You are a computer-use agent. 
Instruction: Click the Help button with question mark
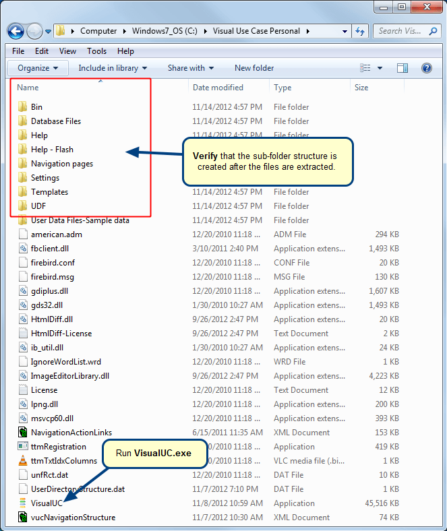tap(426, 68)
